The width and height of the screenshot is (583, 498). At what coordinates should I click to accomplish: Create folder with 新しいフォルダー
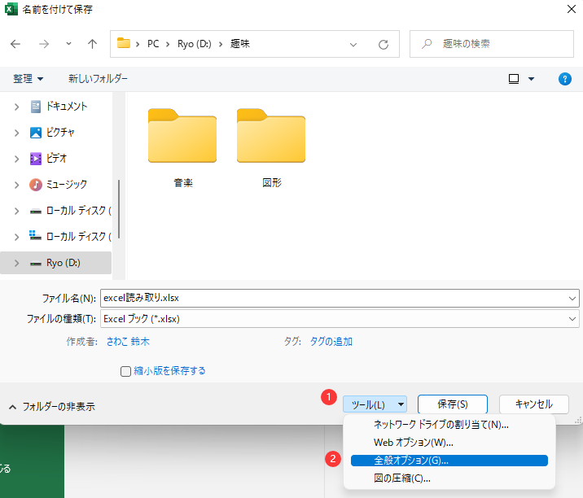98,78
